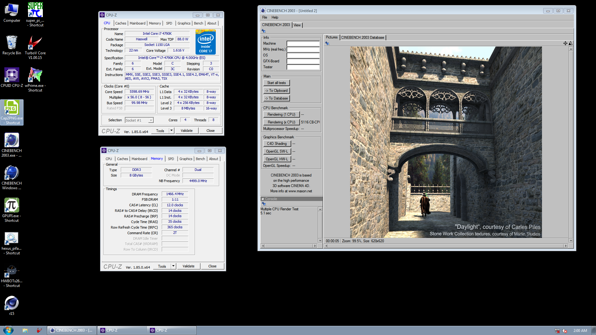Image resolution: width=596 pixels, height=335 pixels.
Task: Switch to CINEBENCH 2003 Database tab
Action: tap(363, 38)
